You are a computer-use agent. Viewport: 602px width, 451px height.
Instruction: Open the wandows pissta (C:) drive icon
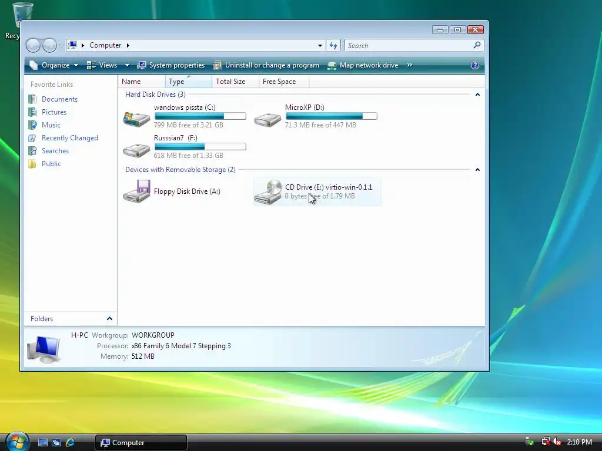point(136,119)
